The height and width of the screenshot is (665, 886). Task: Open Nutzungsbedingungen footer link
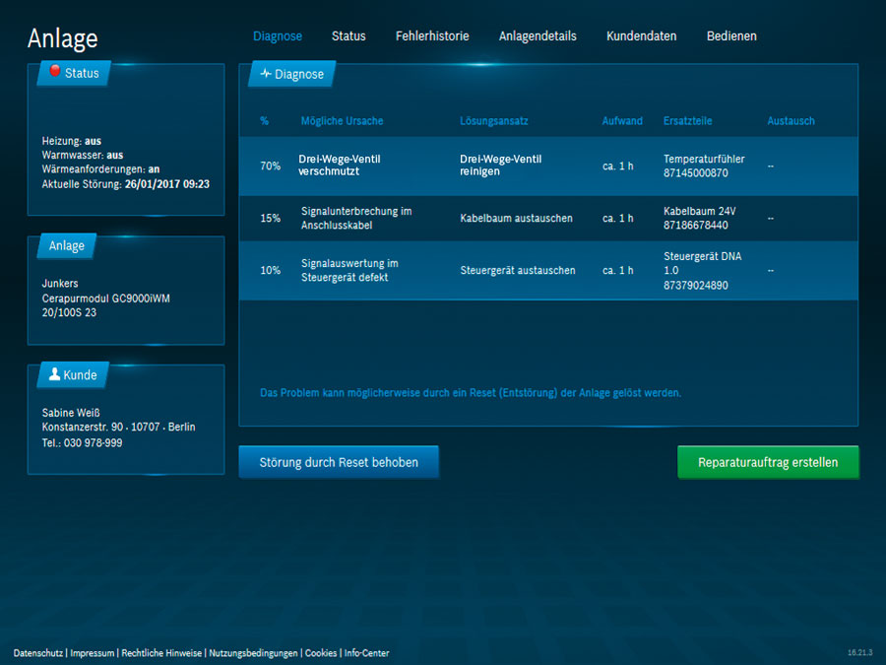pyautogui.click(x=253, y=653)
